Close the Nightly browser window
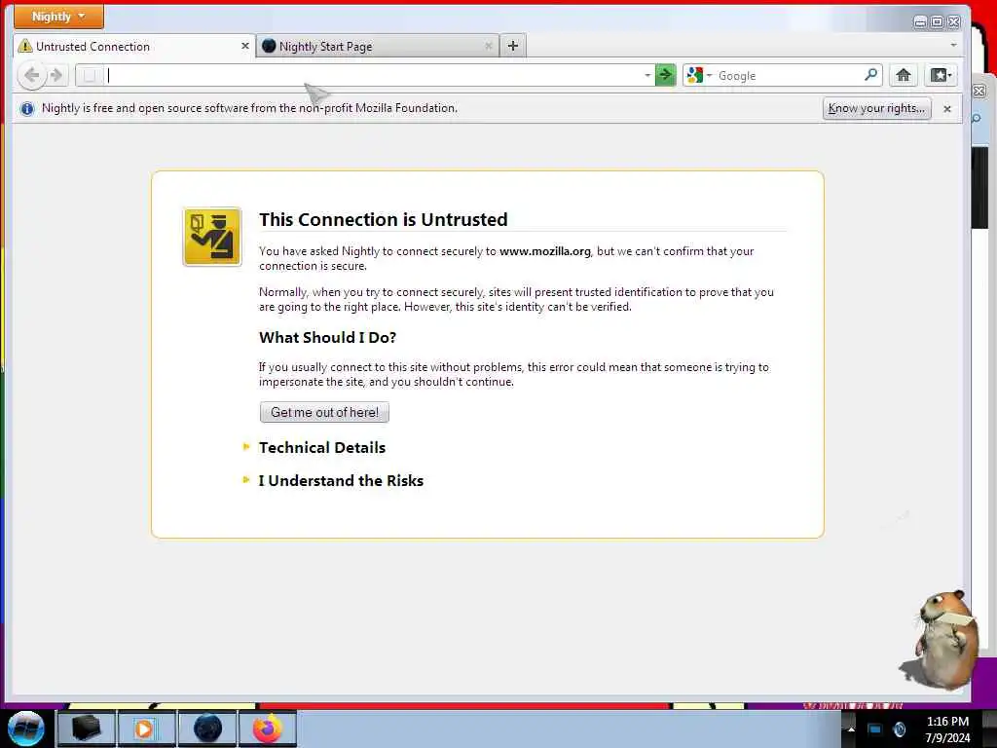Viewport: 997px width, 748px height. tap(954, 22)
